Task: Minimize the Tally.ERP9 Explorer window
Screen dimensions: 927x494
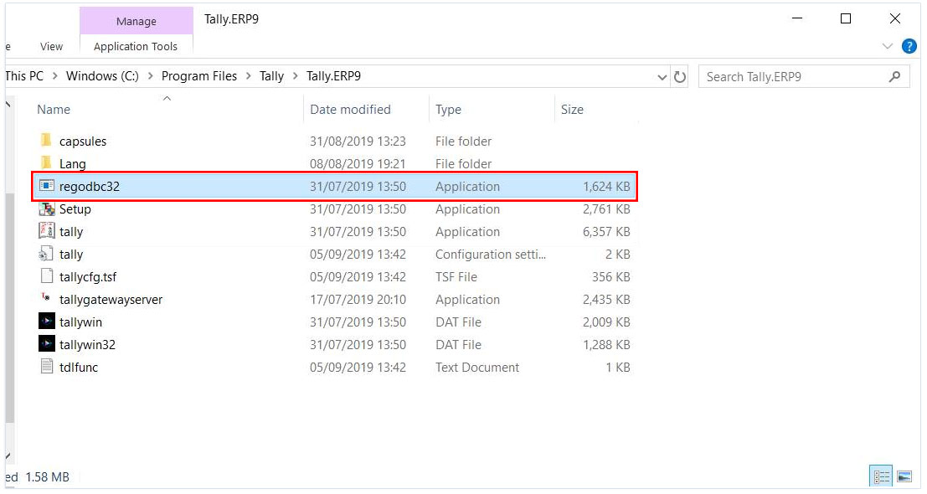Action: click(797, 19)
